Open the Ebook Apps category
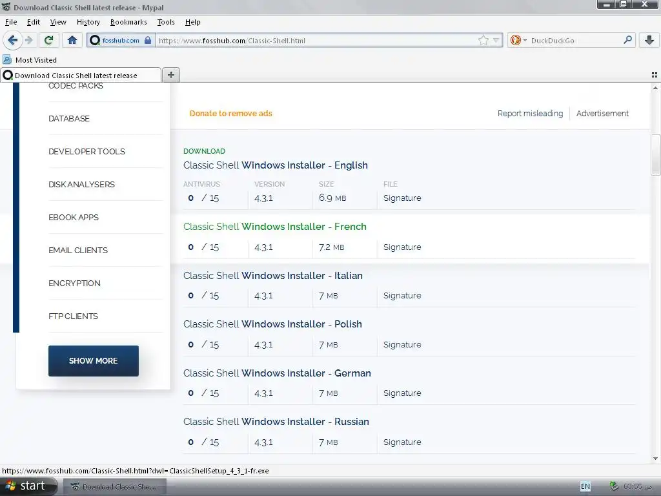The image size is (661, 496). 74,217
